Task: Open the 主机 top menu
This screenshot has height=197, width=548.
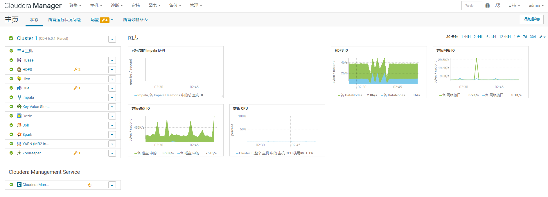Action: (96, 5)
